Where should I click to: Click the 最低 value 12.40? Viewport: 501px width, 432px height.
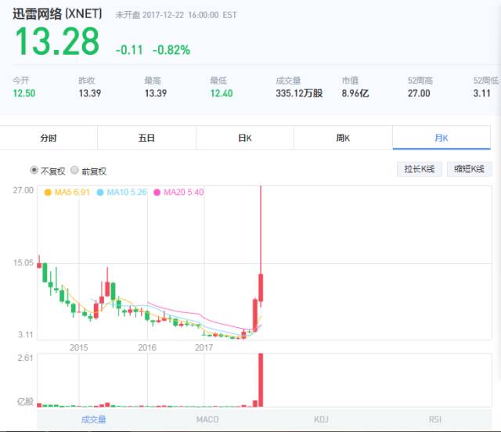222,93
